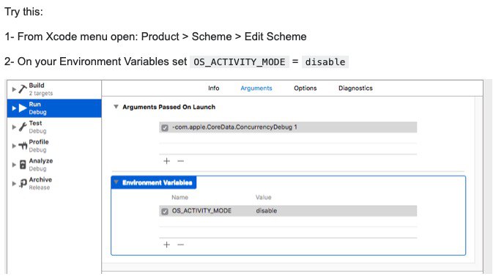Click the Run play icon
This screenshot has width=496, height=279.
pos(23,108)
